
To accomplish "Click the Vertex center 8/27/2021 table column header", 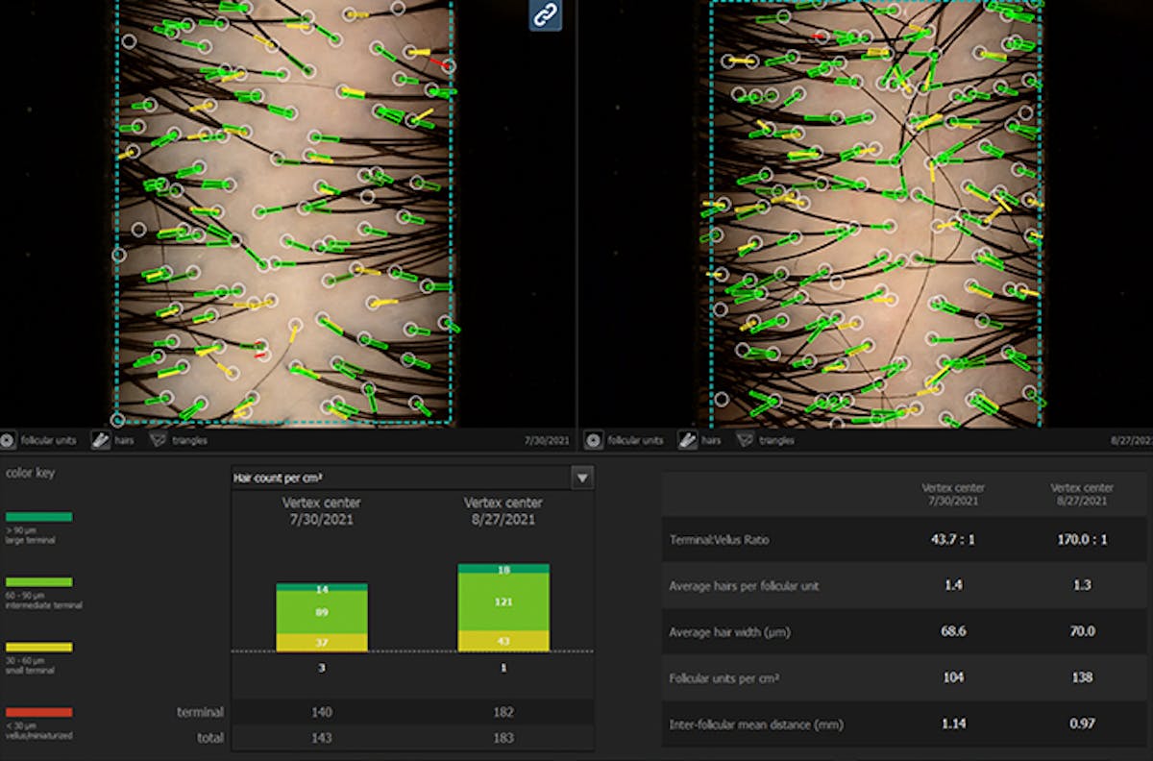I will point(1082,494).
